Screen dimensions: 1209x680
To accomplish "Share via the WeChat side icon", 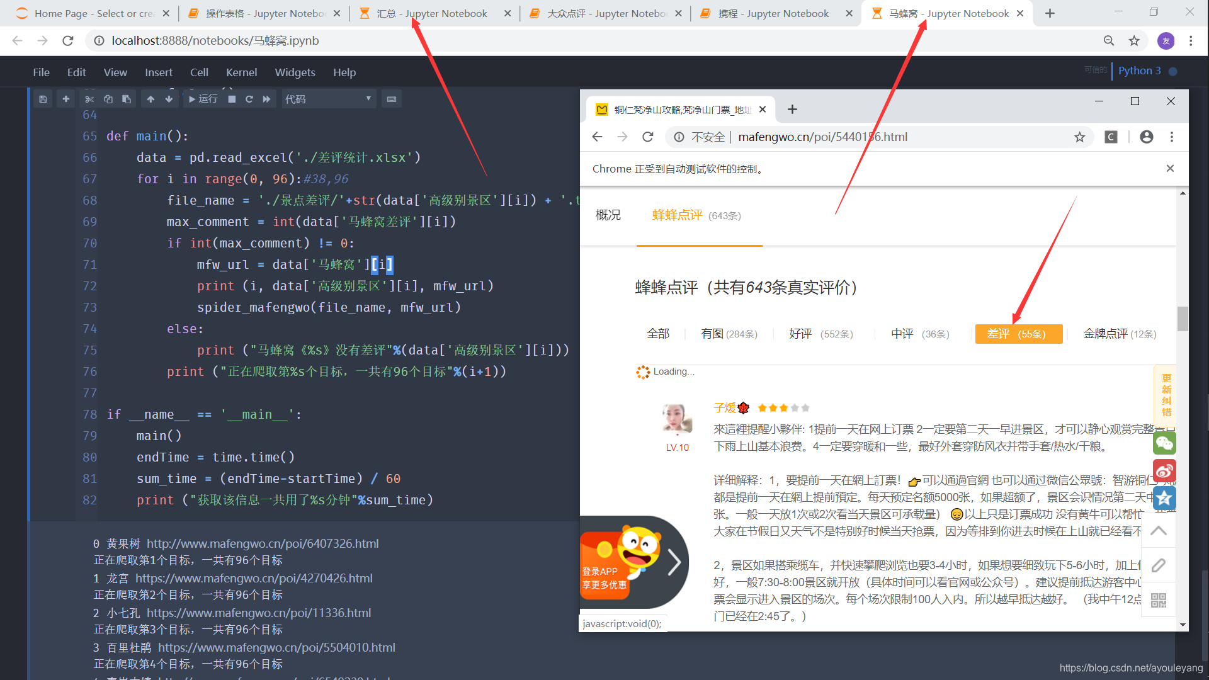I will (1164, 443).
